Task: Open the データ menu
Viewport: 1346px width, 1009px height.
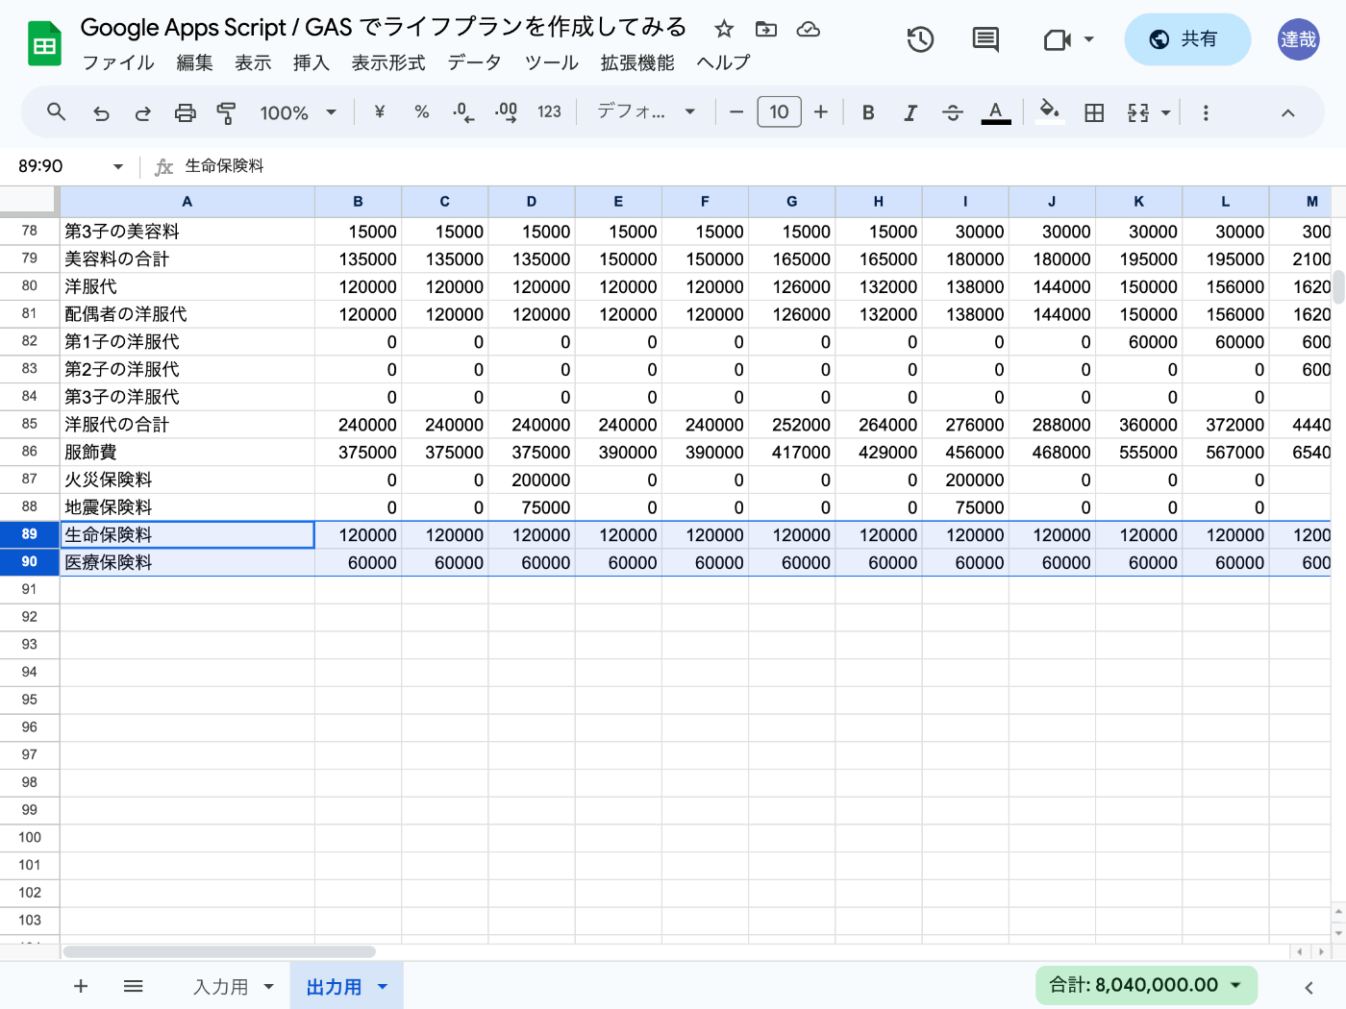Action: point(475,62)
